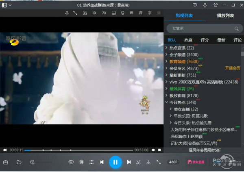Screen dimensions: 244x172
Task: Click the skin shirt icon in title bar
Action: pyautogui.click(x=216, y=5)
